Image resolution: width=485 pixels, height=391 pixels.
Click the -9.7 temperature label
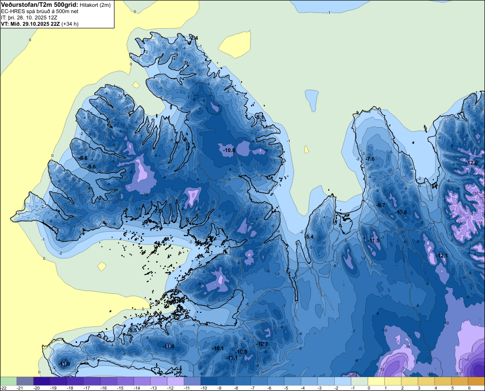[381, 205]
